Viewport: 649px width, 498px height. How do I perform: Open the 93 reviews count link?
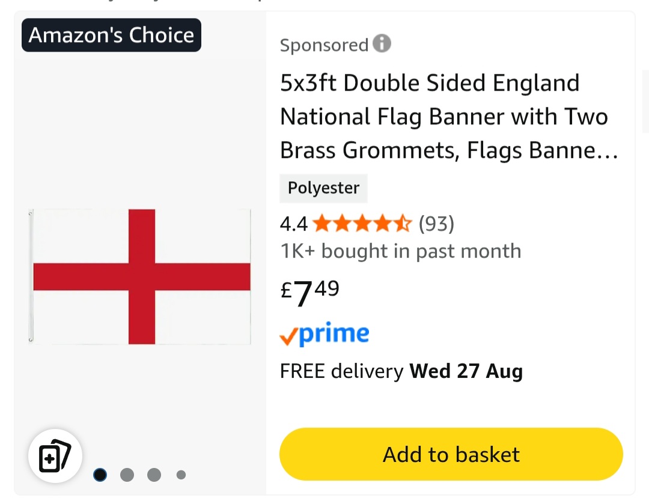point(436,223)
